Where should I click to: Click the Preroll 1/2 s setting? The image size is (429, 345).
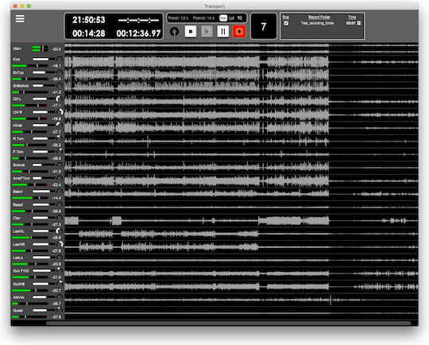click(179, 18)
